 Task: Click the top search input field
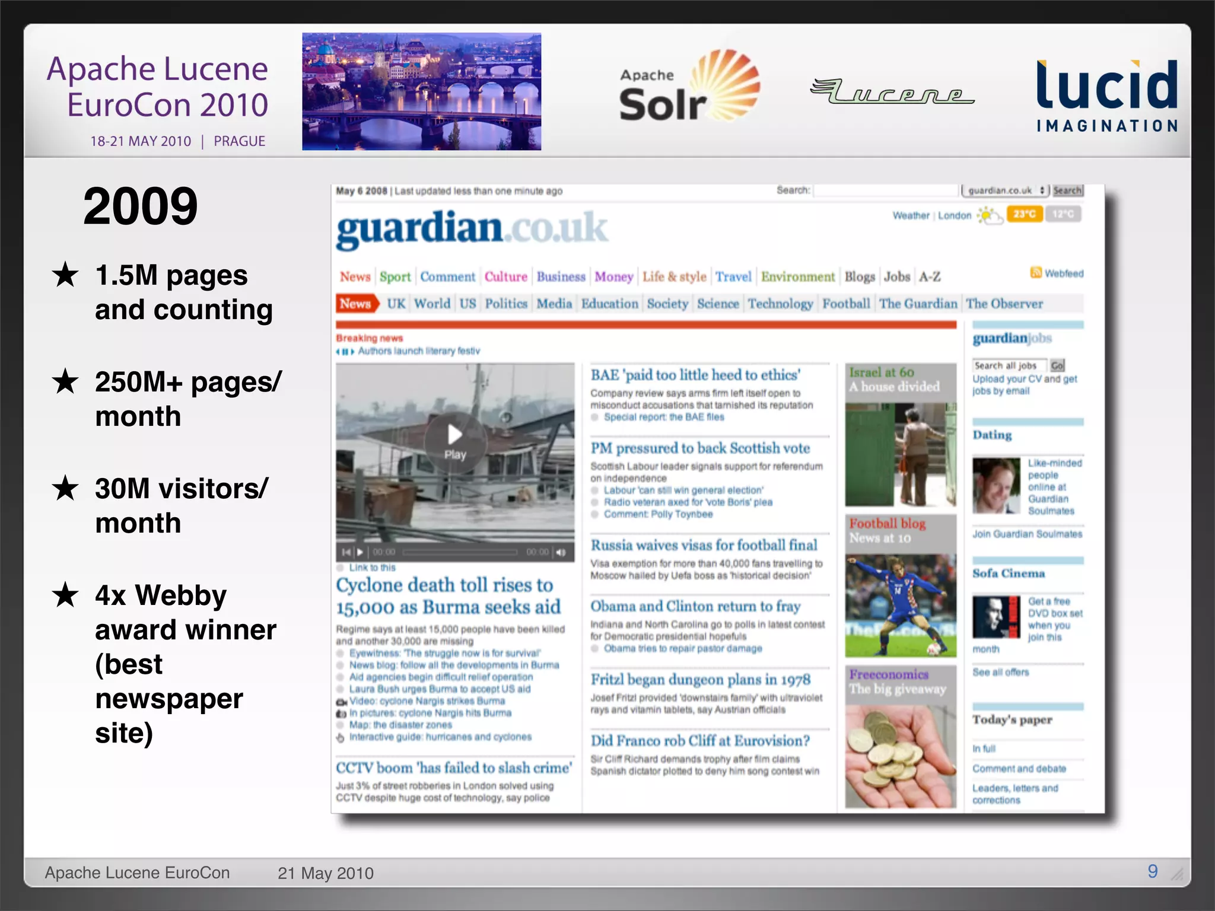pos(886,190)
